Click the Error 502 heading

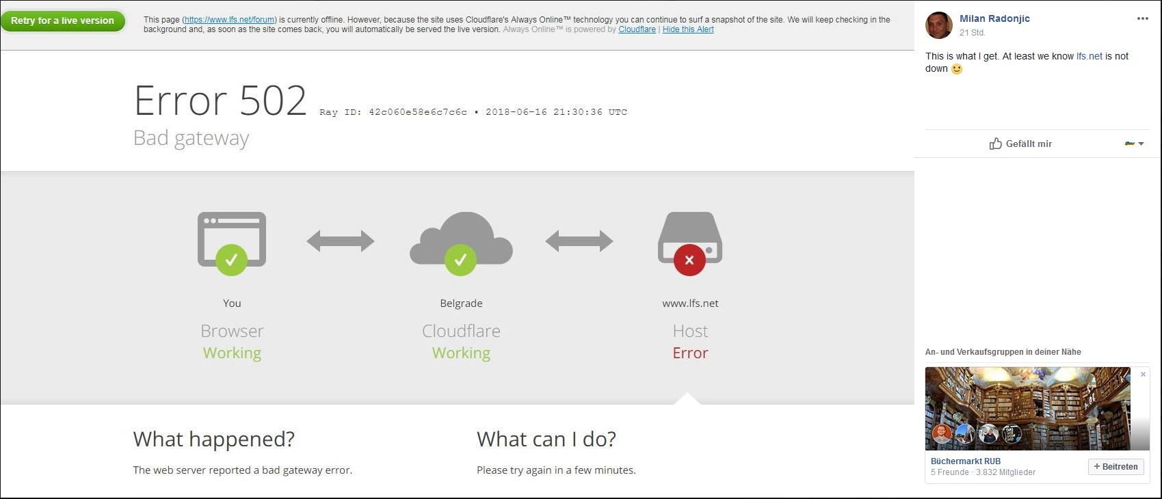pyautogui.click(x=220, y=101)
